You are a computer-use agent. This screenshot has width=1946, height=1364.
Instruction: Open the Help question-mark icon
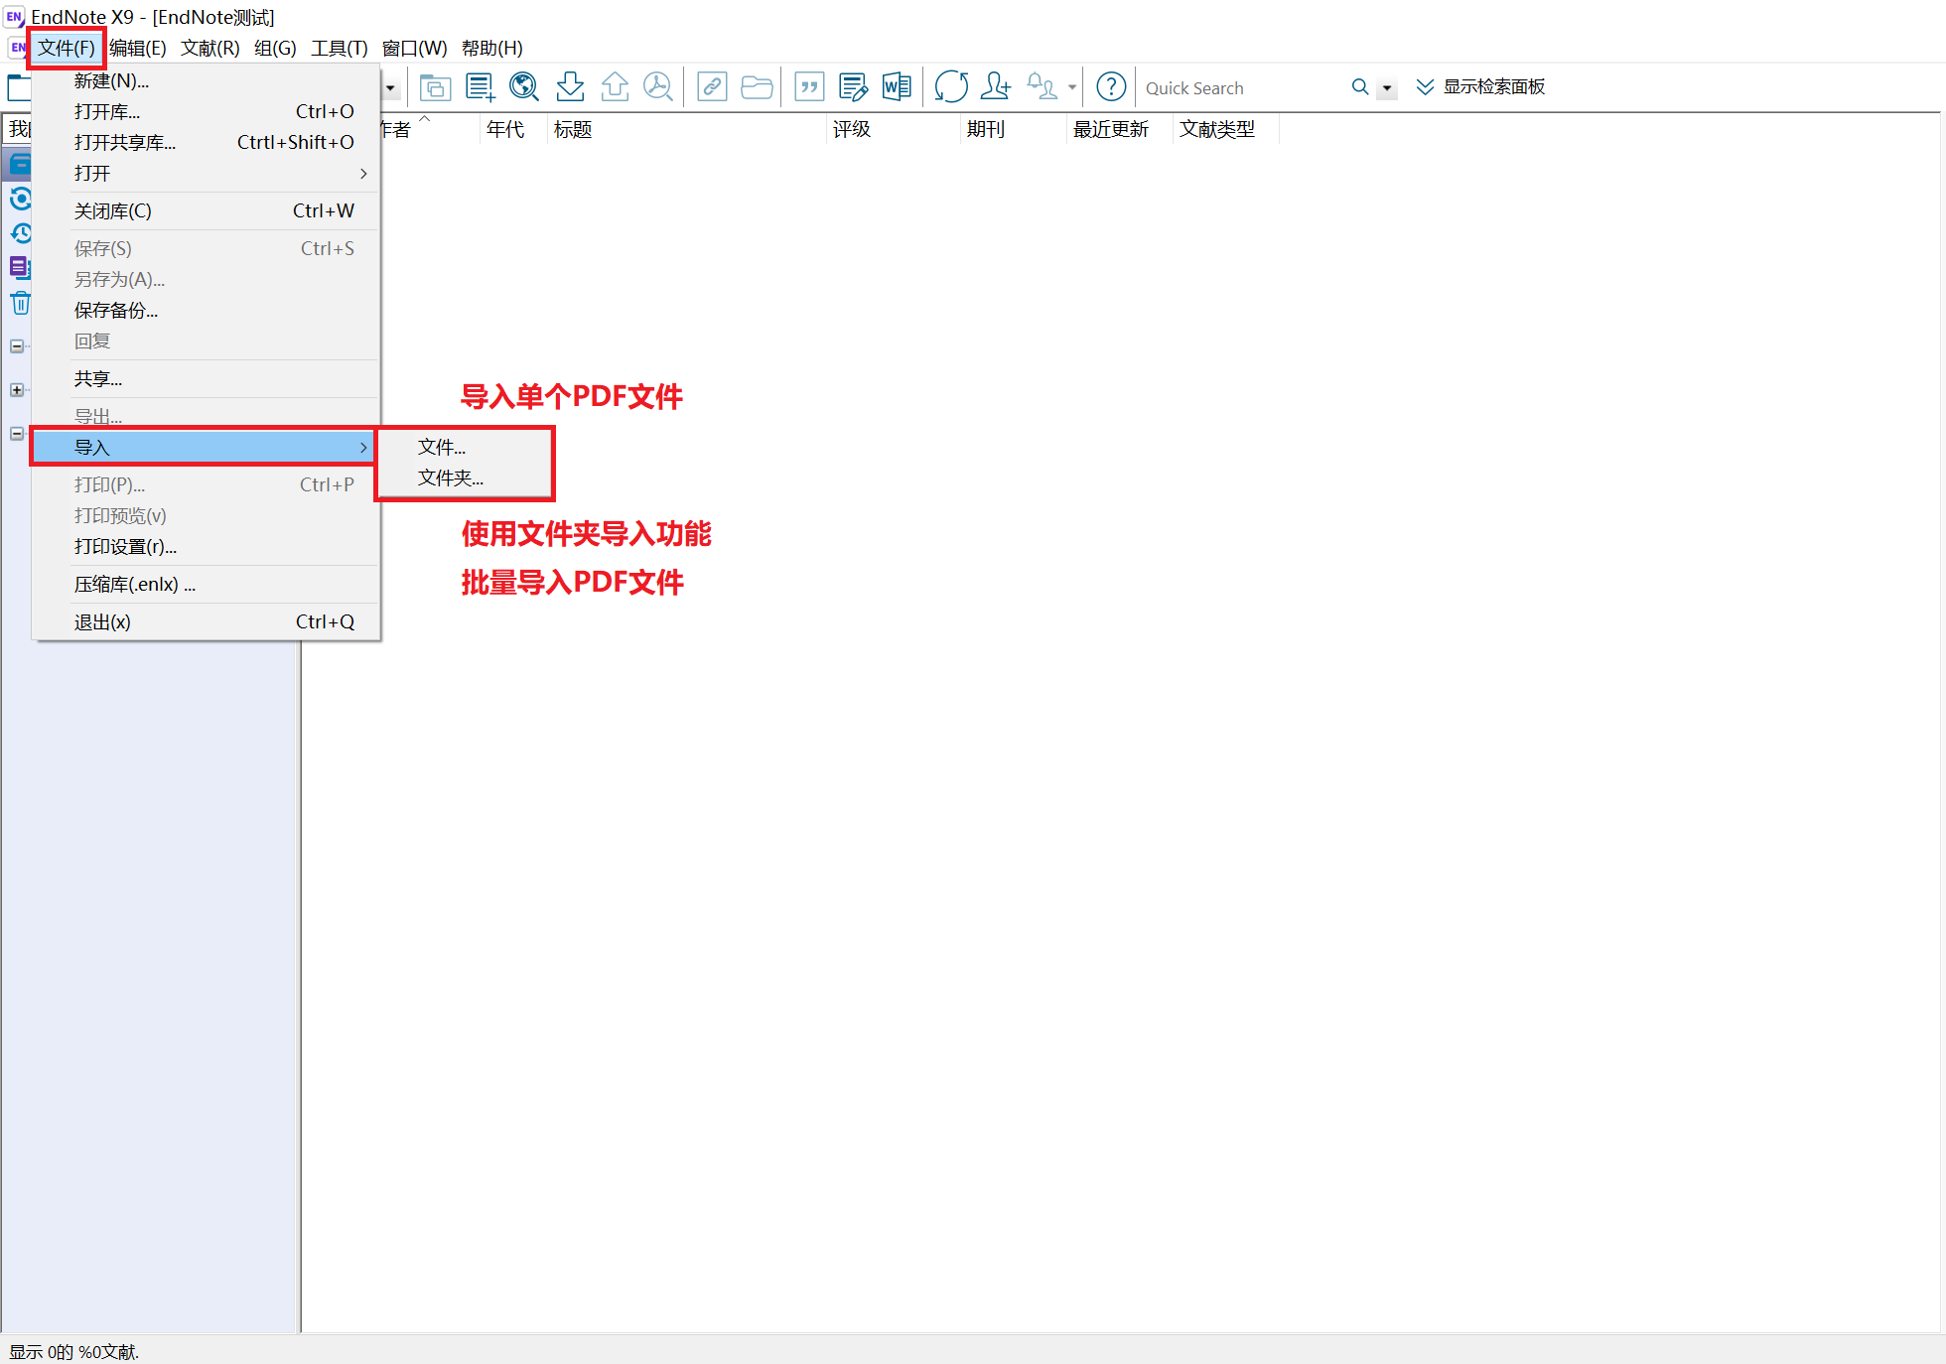click(x=1111, y=87)
